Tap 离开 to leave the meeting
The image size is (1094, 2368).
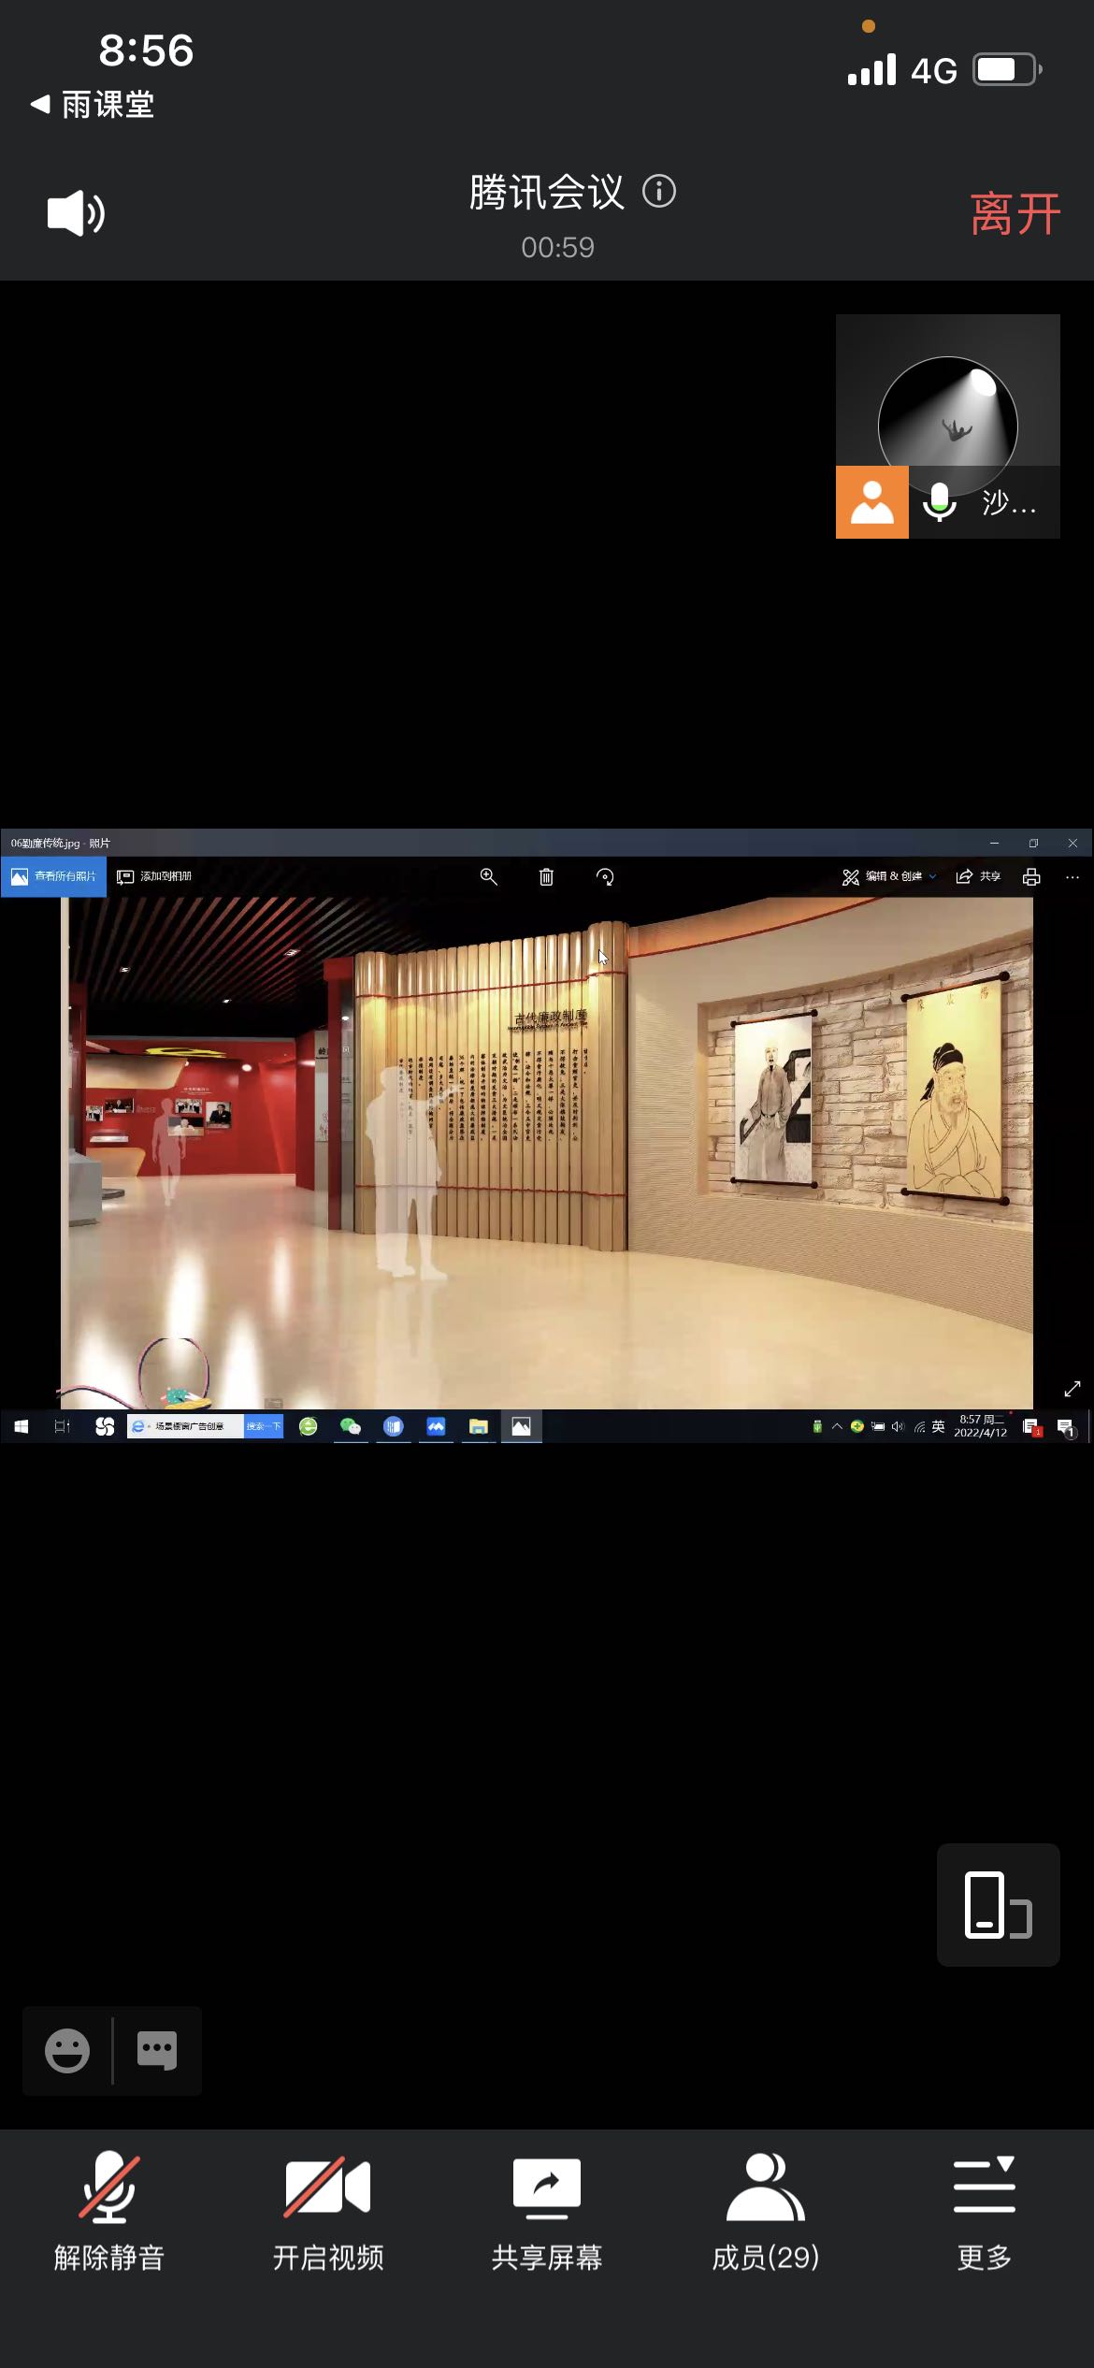(x=1015, y=214)
